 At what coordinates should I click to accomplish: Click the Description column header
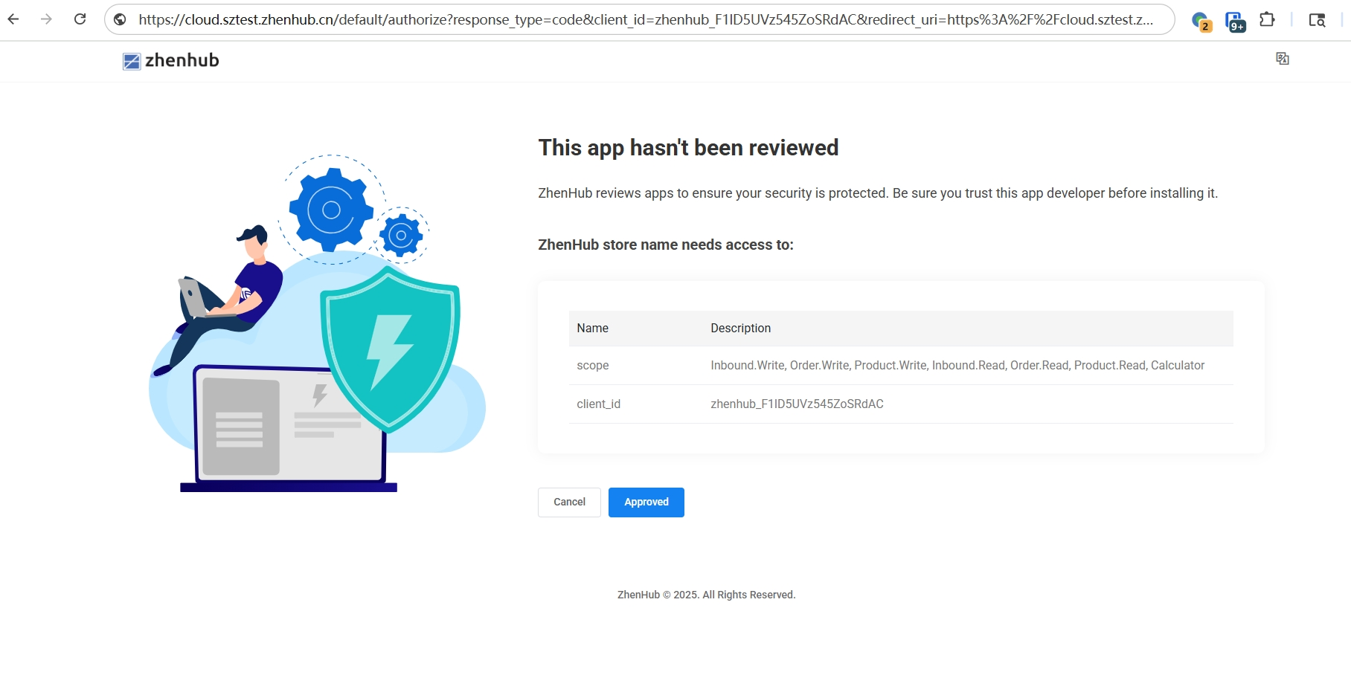[x=740, y=328]
